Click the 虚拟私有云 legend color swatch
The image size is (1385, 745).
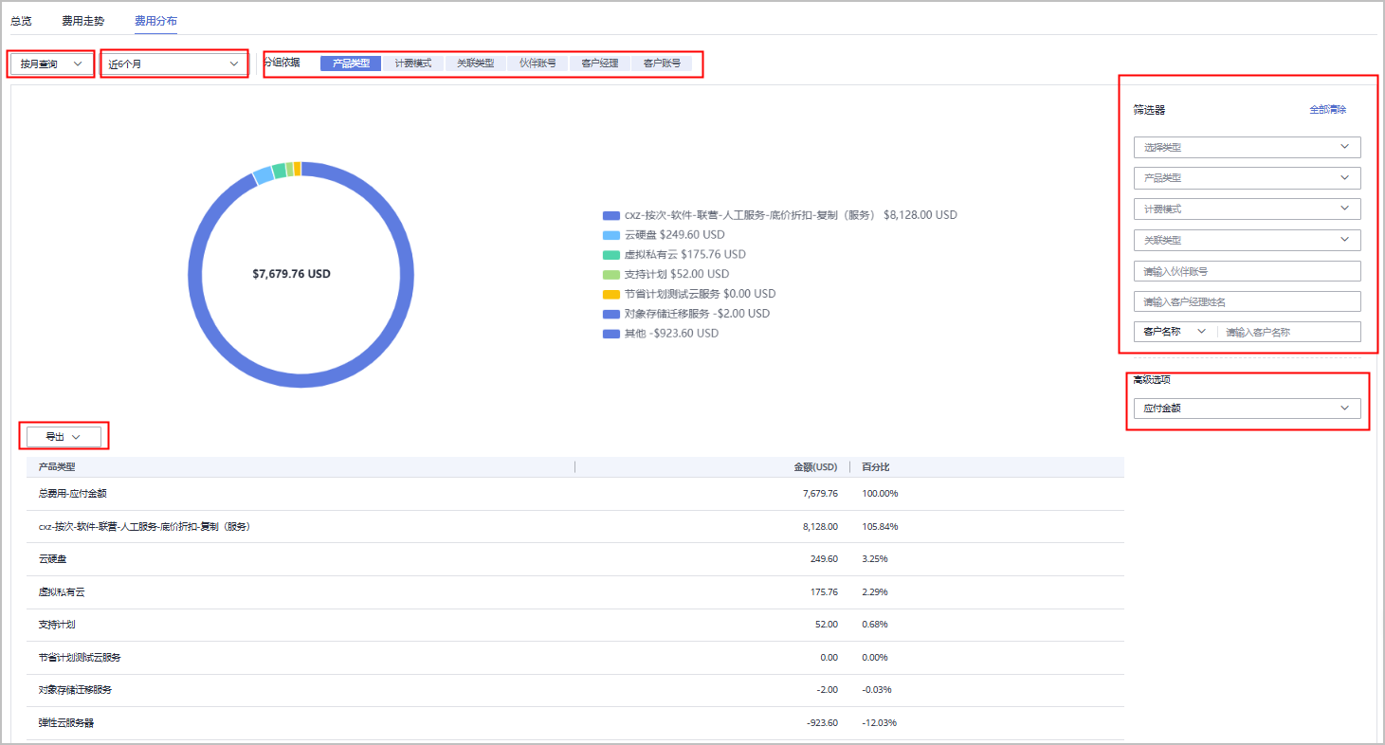coord(611,255)
